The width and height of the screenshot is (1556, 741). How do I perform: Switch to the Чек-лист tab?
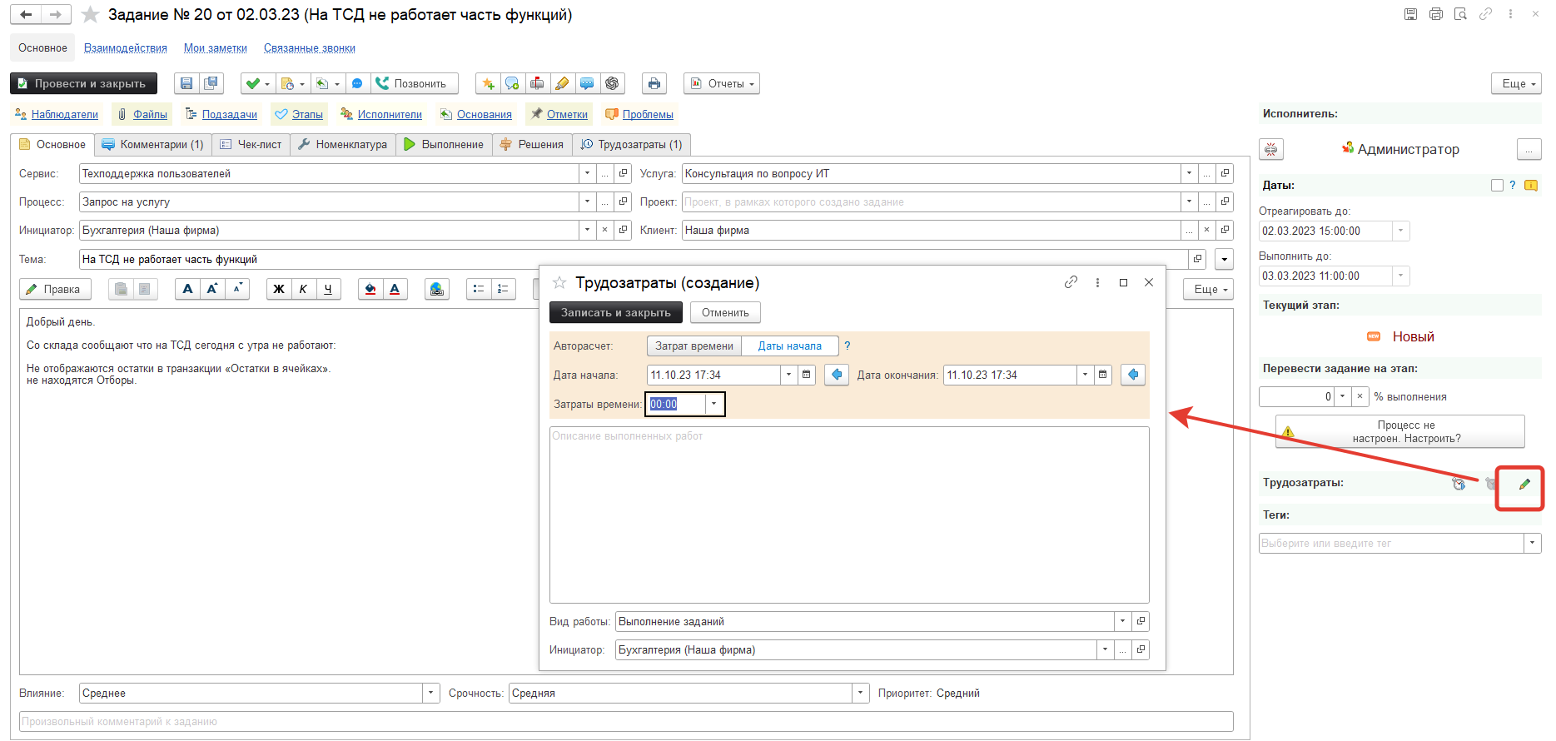coord(251,144)
